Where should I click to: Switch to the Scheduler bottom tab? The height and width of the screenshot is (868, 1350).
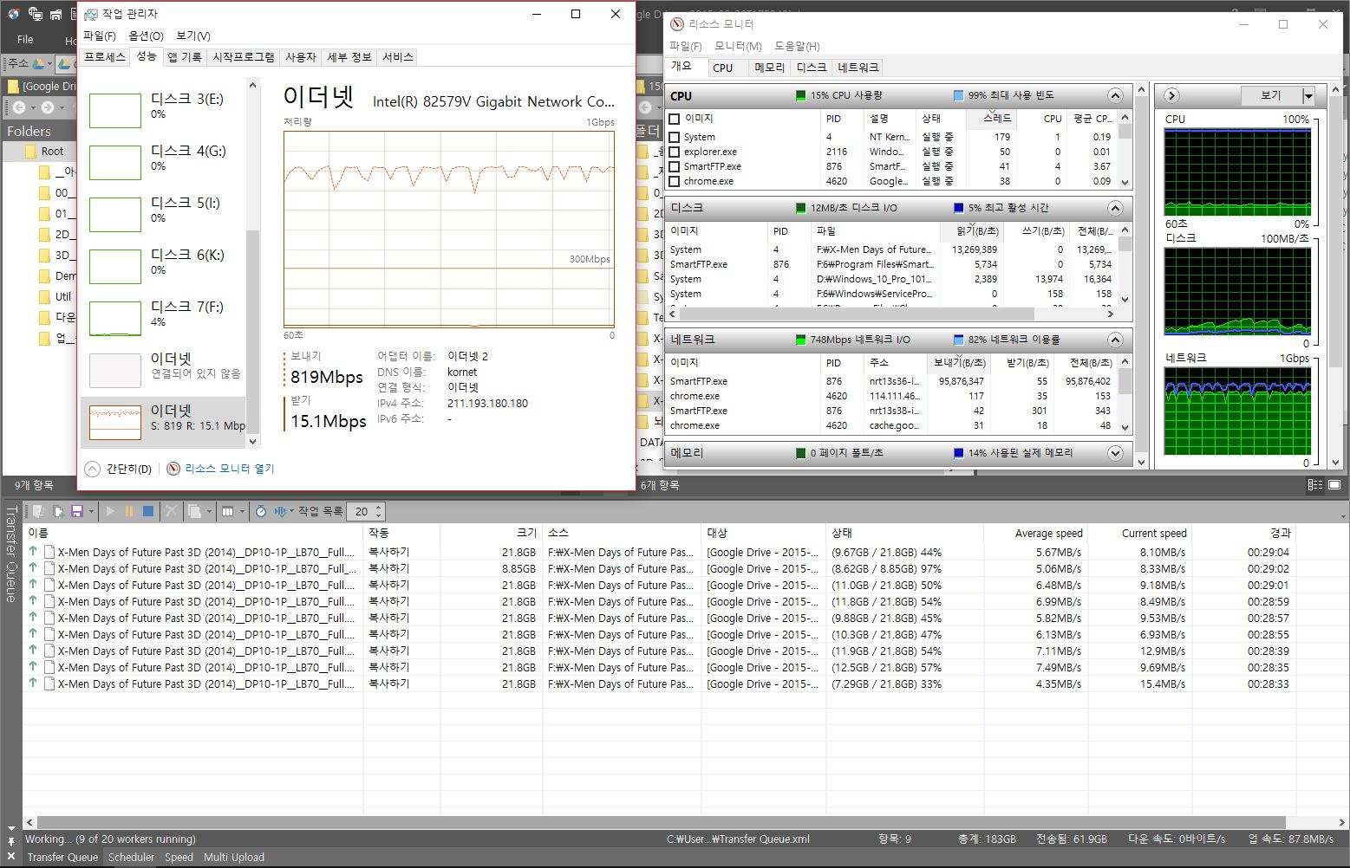131,858
